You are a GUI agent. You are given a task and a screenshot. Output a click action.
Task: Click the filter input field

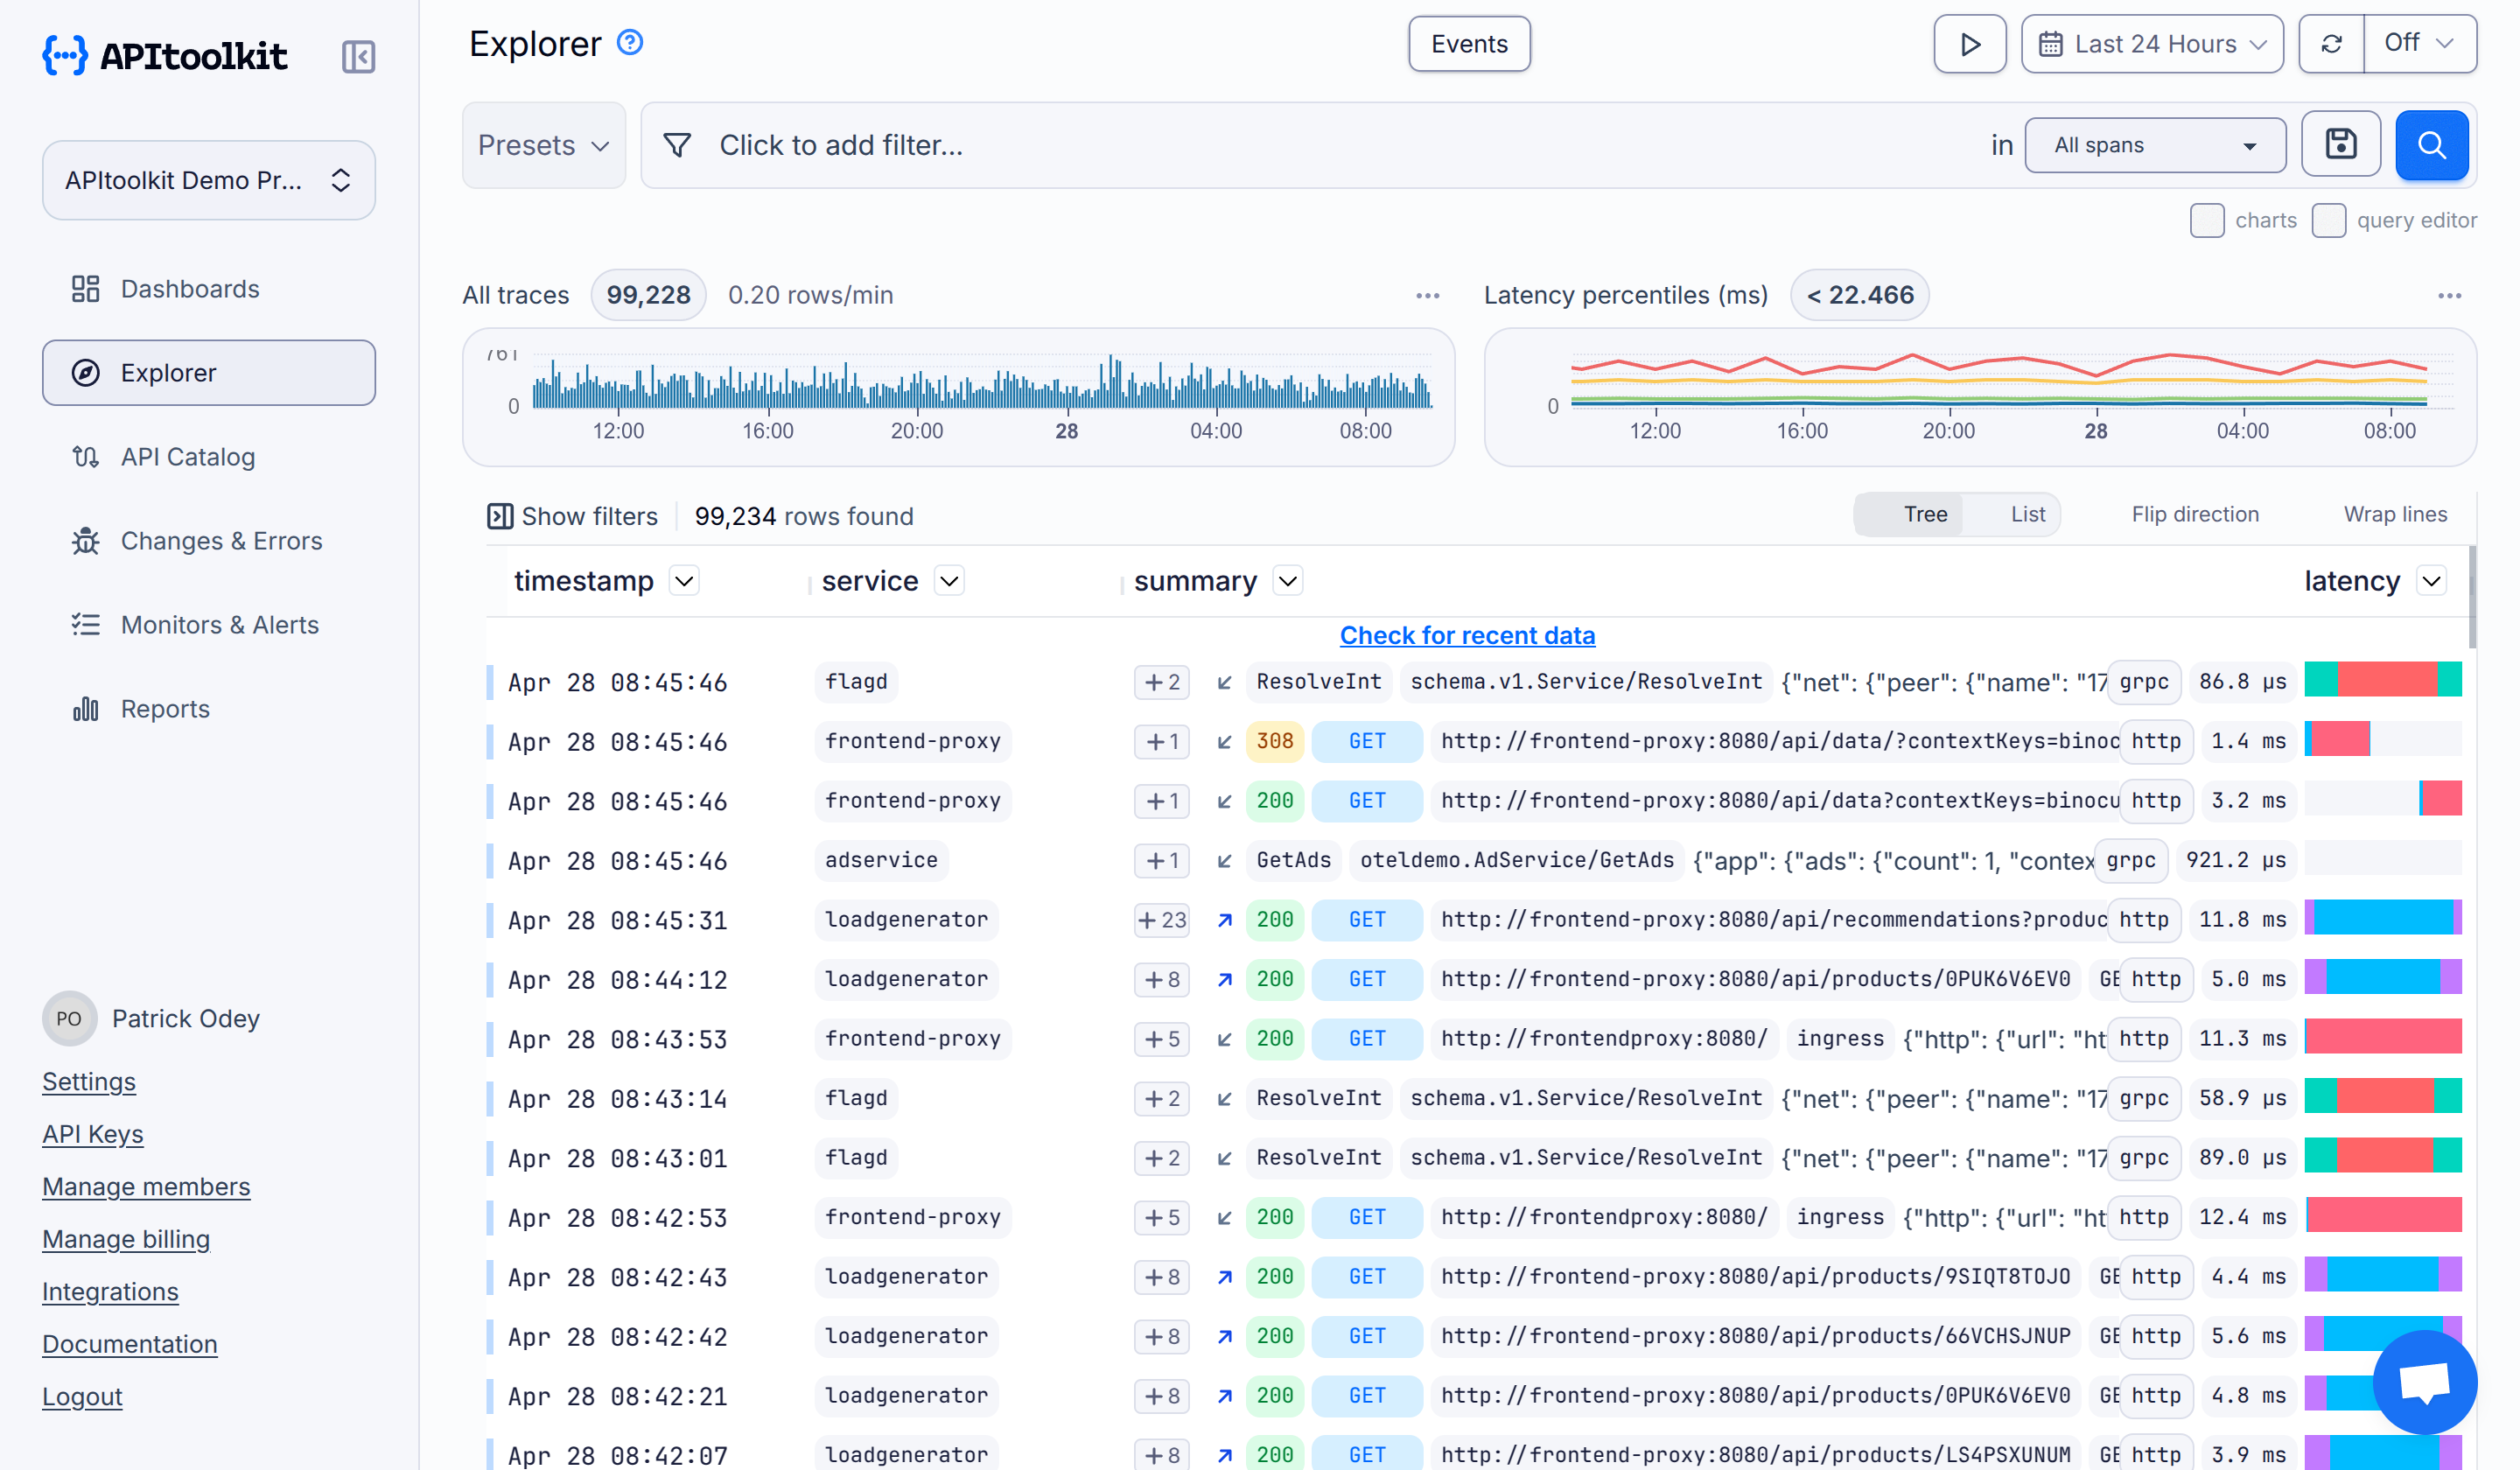[x=1310, y=145]
